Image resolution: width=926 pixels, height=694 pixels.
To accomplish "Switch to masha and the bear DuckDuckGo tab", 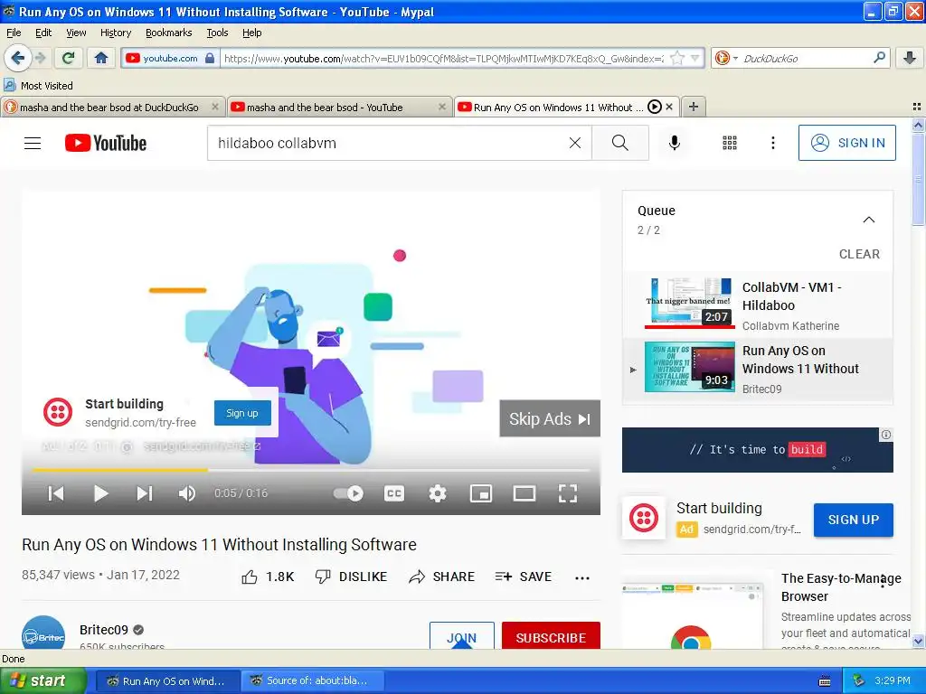I will 109,108.
